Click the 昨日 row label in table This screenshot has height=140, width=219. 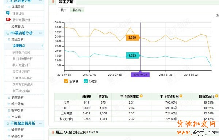point(66,108)
